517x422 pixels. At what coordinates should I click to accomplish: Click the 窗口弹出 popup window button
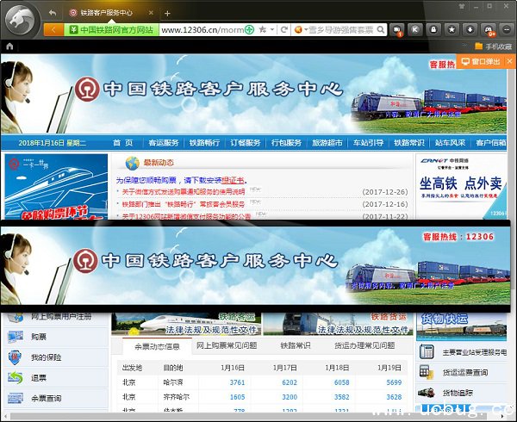(481, 62)
